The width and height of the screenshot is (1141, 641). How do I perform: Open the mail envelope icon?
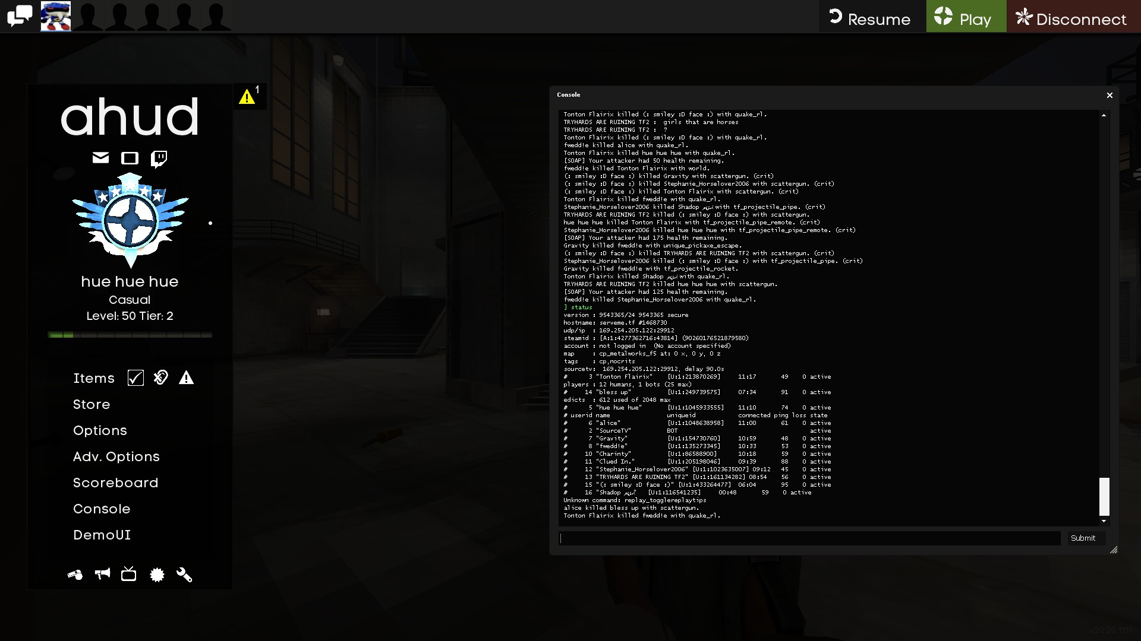100,158
